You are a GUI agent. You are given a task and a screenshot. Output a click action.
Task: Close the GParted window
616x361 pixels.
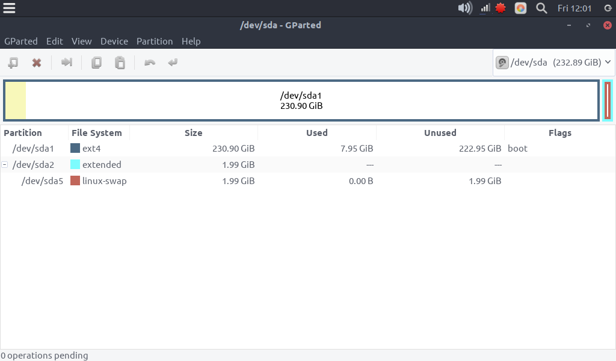[x=608, y=25]
